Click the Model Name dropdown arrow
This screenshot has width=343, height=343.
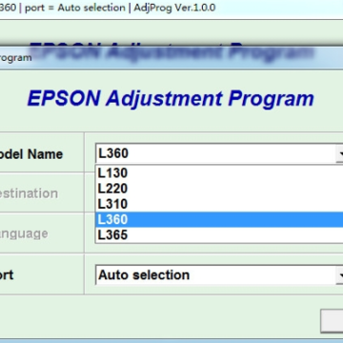pyautogui.click(x=340, y=154)
